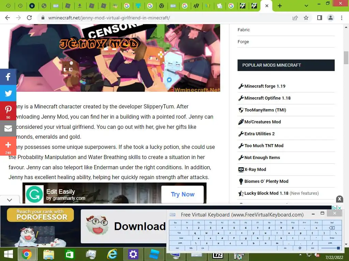The image size is (349, 261).
Task: Click the page vertical scrollbar thumb
Action: point(346,57)
